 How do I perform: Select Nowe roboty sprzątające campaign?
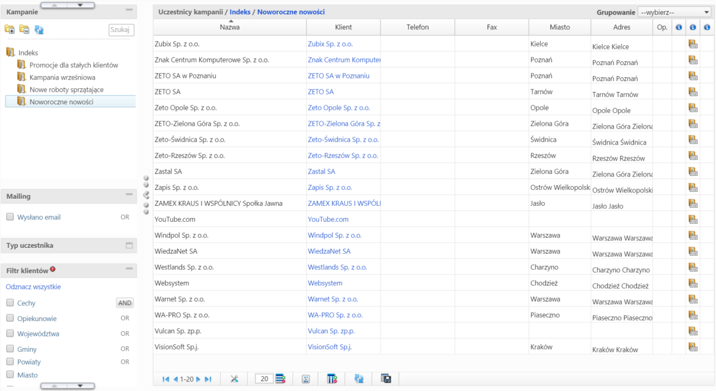coord(66,89)
